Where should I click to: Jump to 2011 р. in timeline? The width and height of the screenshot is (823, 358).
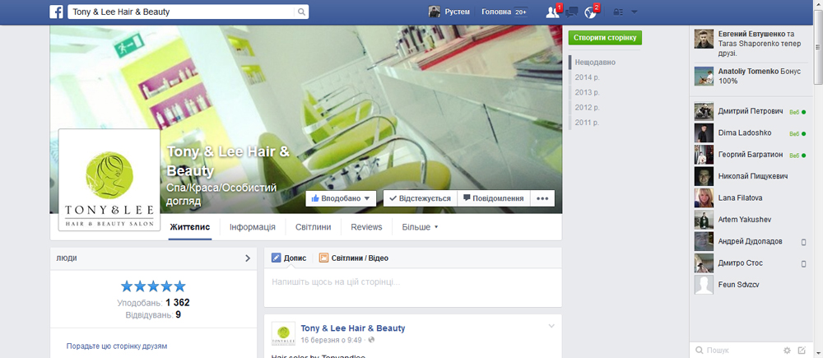click(587, 123)
